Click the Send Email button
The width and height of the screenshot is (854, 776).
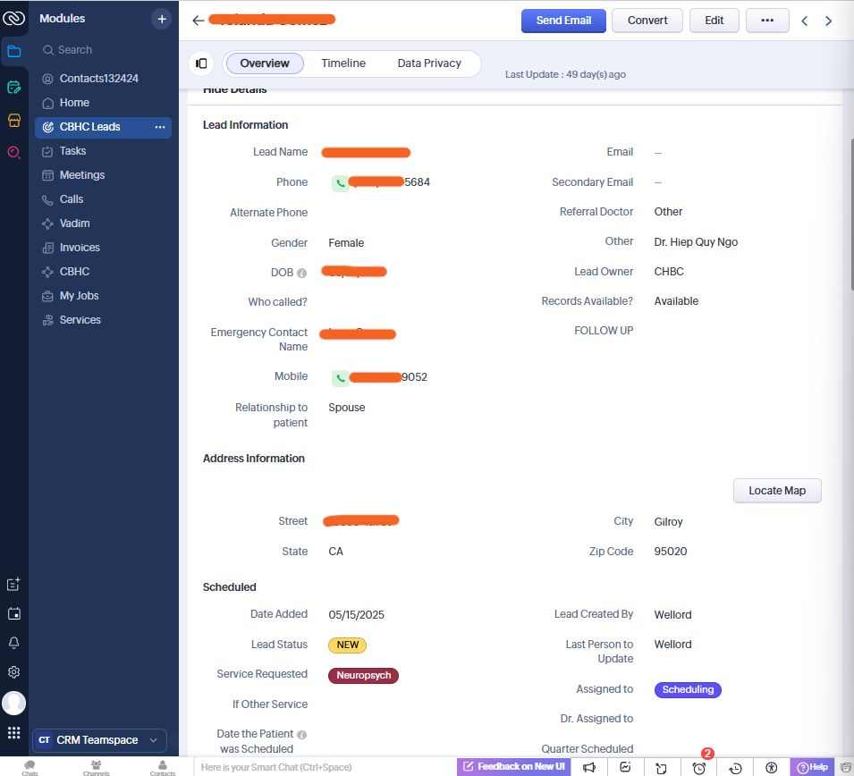[x=563, y=21]
